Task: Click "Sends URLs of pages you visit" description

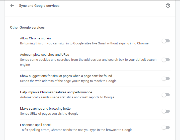Action: tap(49, 113)
